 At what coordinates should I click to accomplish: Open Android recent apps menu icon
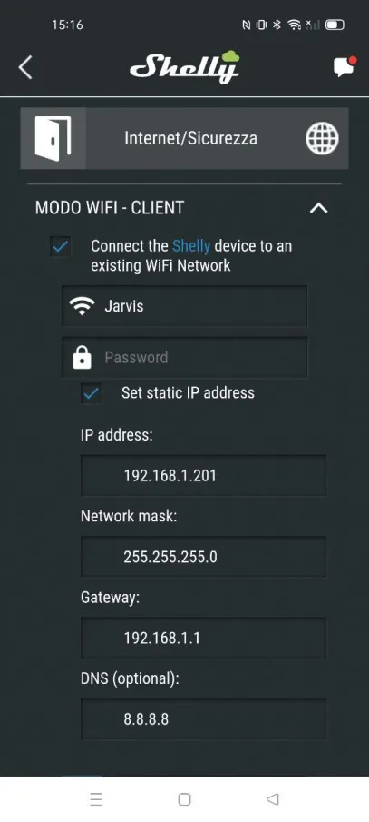pos(96,799)
